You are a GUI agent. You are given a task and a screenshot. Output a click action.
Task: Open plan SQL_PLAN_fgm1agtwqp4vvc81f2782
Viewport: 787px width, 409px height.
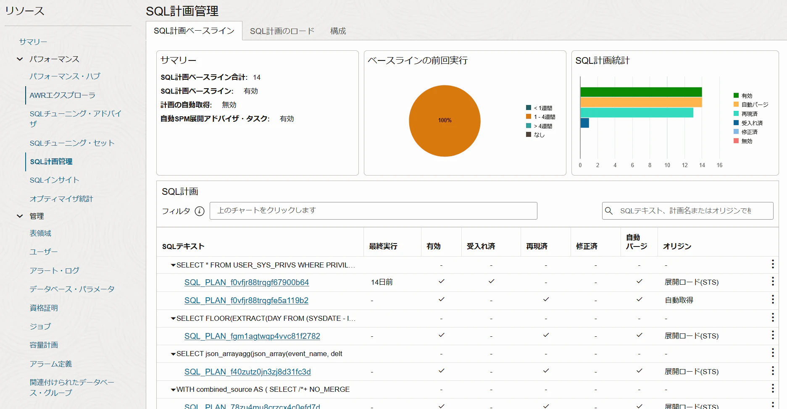(252, 336)
